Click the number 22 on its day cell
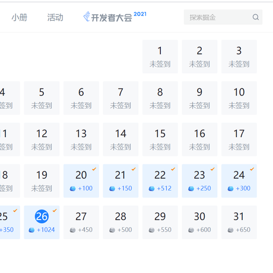Image resolution: width=273 pixels, height=273 pixels. point(160,175)
